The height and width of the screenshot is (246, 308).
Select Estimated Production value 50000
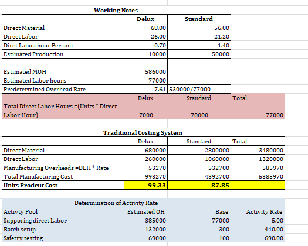221,54
